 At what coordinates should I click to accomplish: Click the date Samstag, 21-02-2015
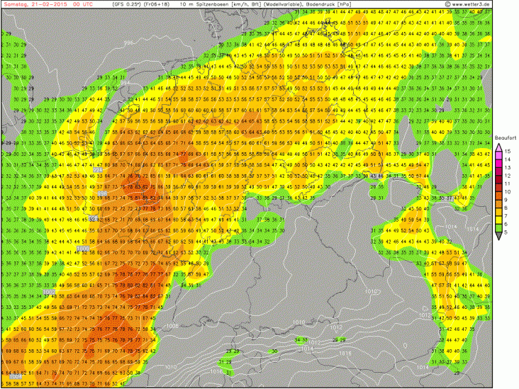tap(30, 4)
